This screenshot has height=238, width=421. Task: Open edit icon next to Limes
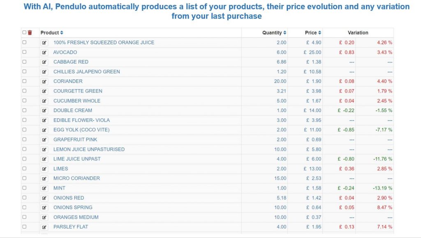(x=44, y=169)
